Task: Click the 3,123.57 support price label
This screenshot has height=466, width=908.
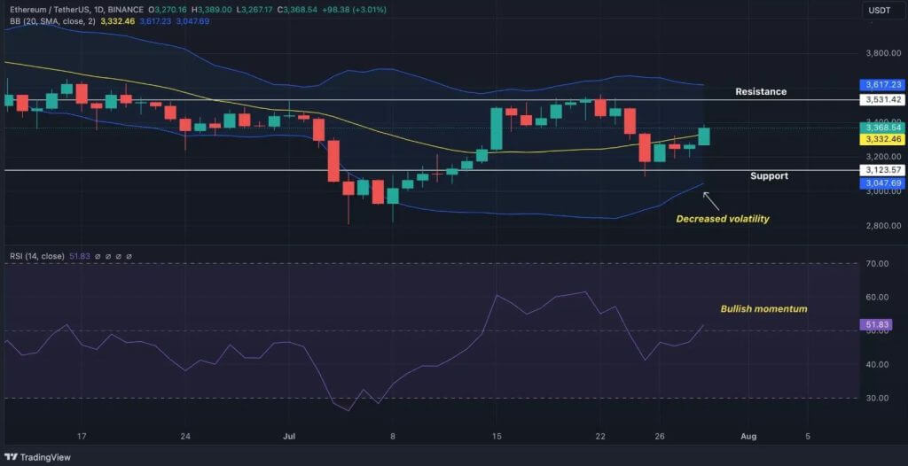Action: pyautogui.click(x=882, y=170)
